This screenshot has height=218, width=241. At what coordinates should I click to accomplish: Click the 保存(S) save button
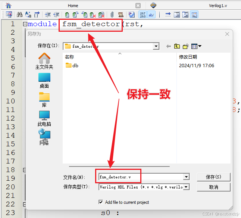pyautogui.click(x=213, y=177)
